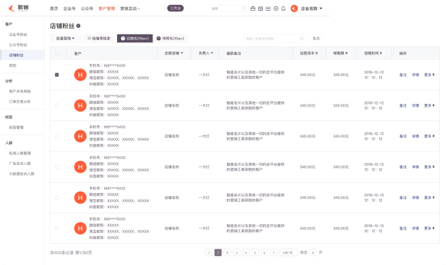Click the 按推荐检索 button
The height and width of the screenshot is (265, 448).
pyautogui.click(x=99, y=39)
